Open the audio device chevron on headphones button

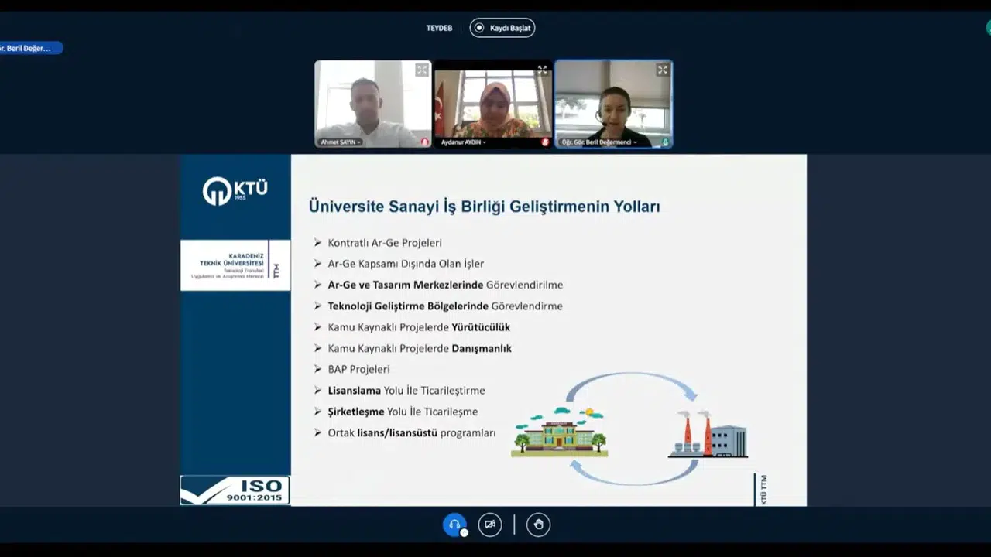pyautogui.click(x=464, y=533)
